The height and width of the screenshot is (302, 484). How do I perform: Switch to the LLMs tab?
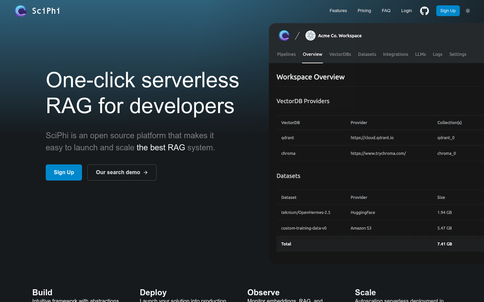[420, 54]
